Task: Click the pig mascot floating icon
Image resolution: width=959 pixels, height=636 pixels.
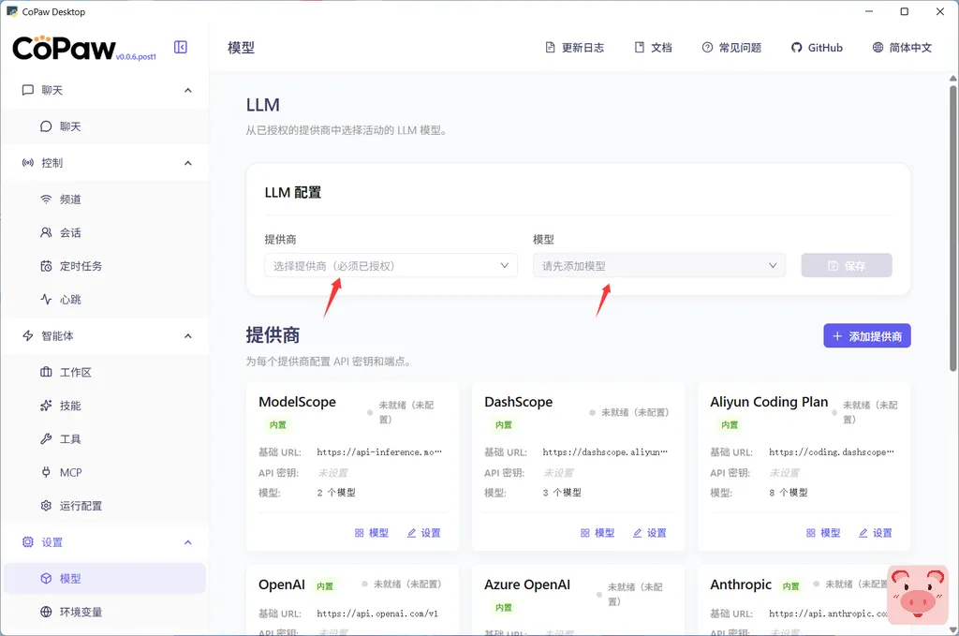Action: point(918,595)
